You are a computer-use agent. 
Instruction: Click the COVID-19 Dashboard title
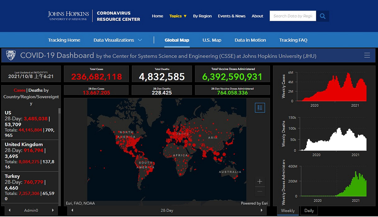[57, 56]
